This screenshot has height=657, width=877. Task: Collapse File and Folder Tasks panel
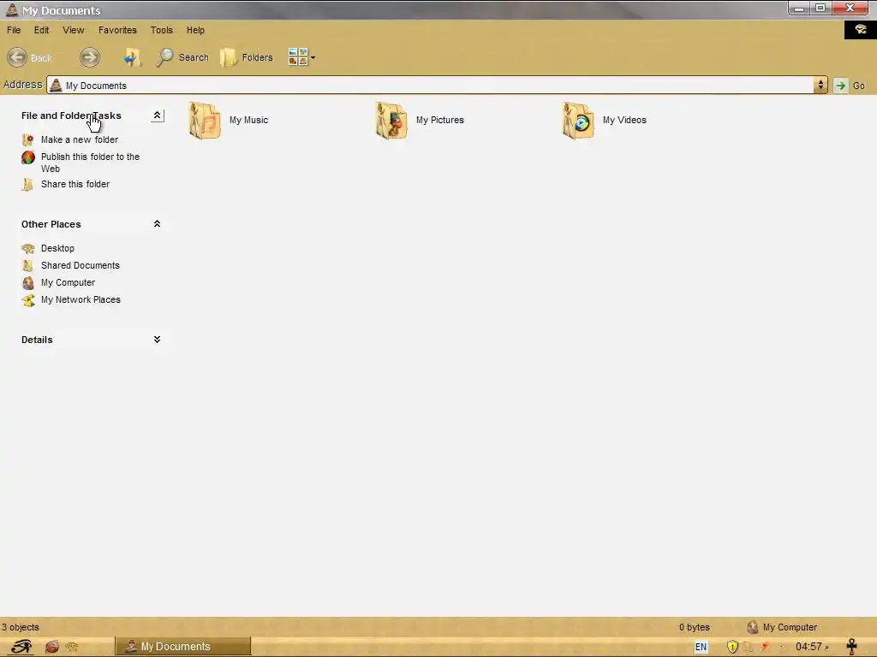(158, 115)
